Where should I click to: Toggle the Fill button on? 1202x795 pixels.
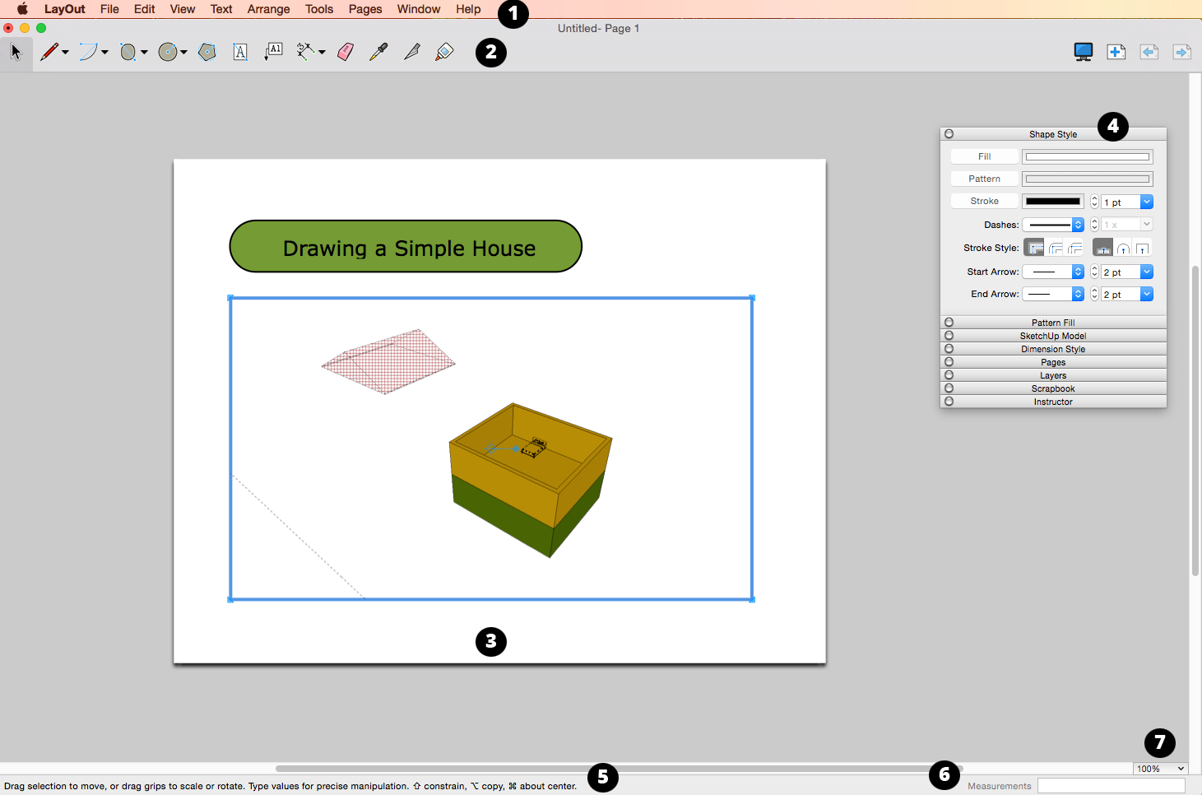[984, 156]
